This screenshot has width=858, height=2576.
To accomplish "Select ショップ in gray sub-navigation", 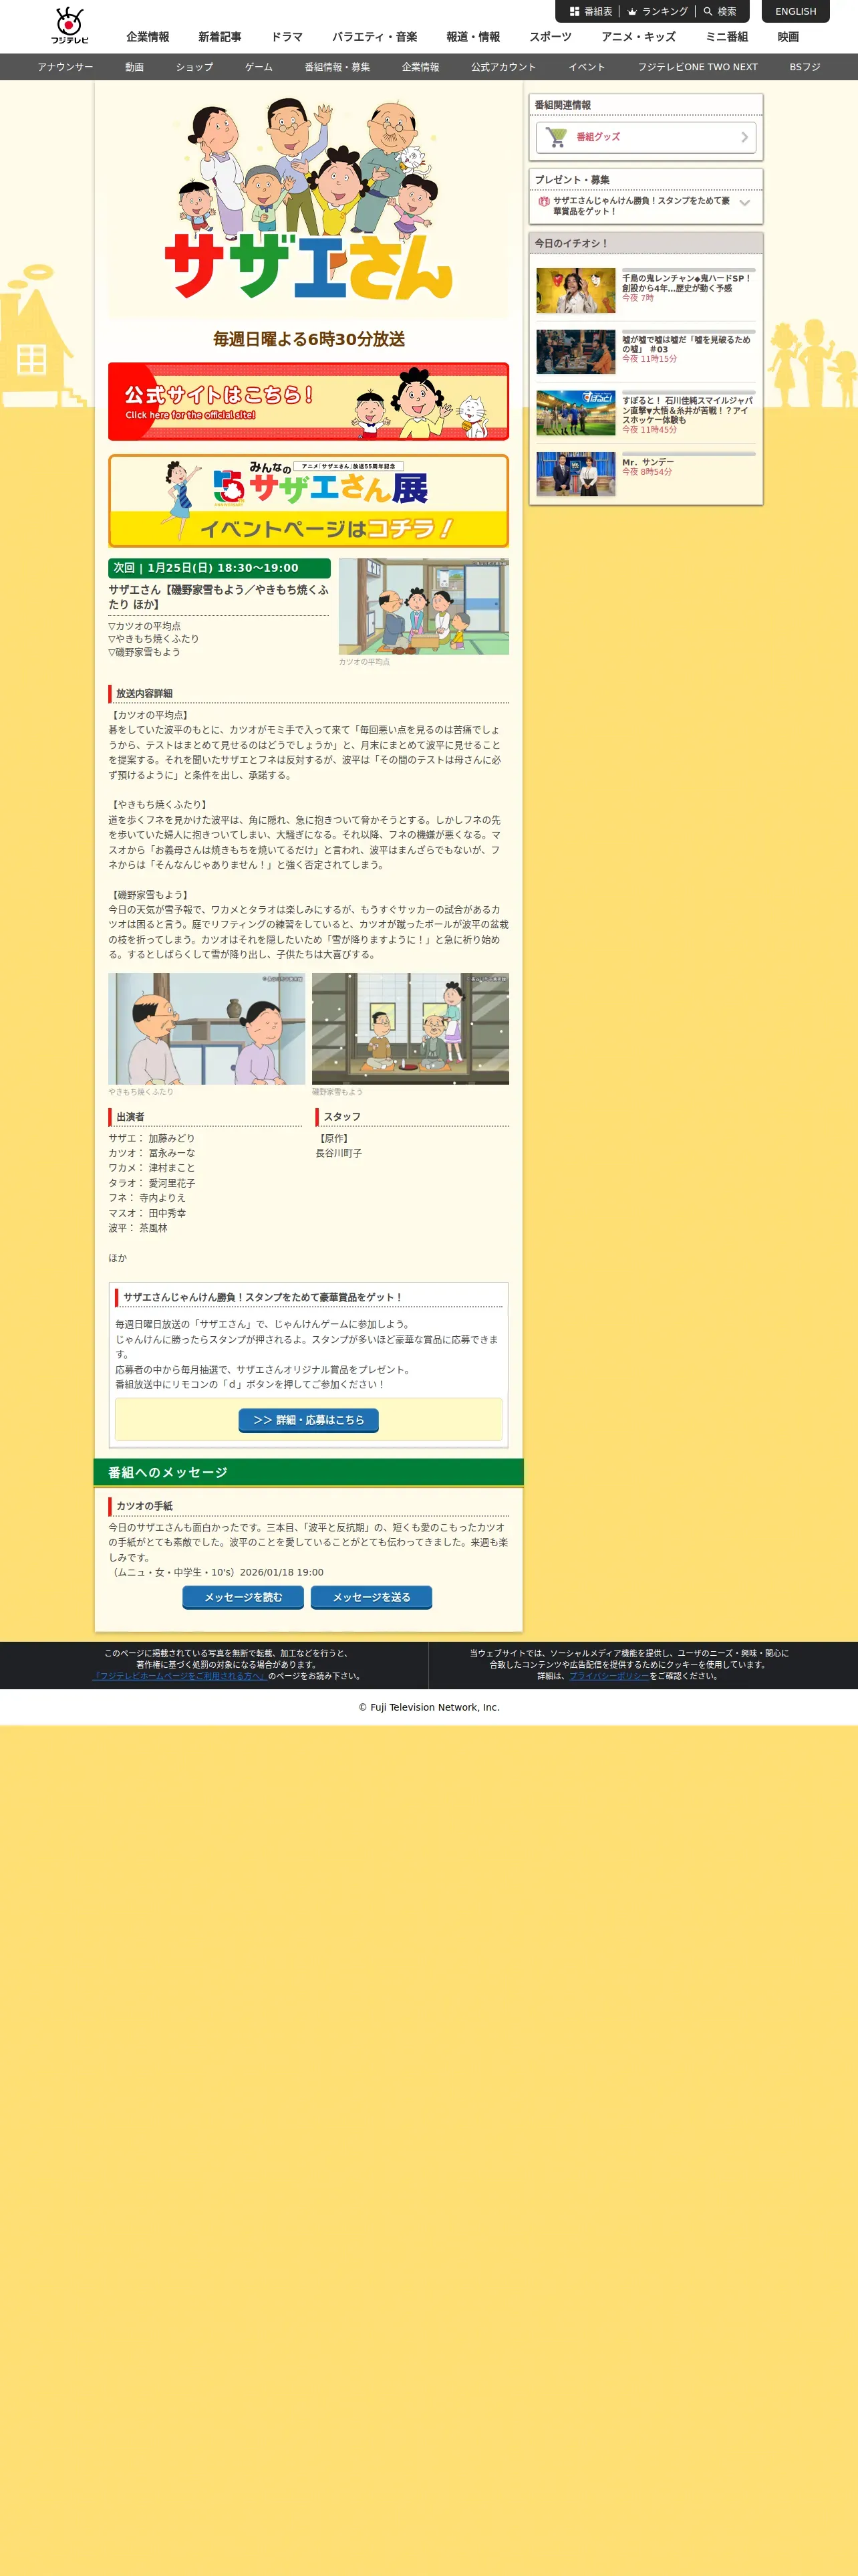I will coord(194,67).
